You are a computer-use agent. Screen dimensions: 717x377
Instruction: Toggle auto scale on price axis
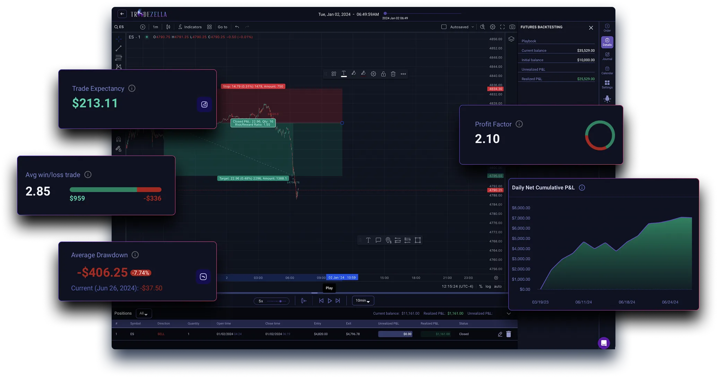pyautogui.click(x=498, y=287)
